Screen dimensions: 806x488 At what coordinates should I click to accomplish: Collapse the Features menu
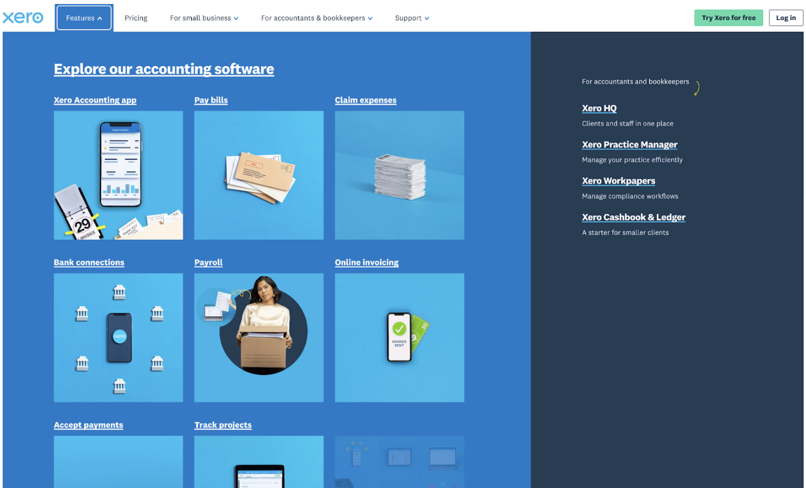pyautogui.click(x=83, y=18)
